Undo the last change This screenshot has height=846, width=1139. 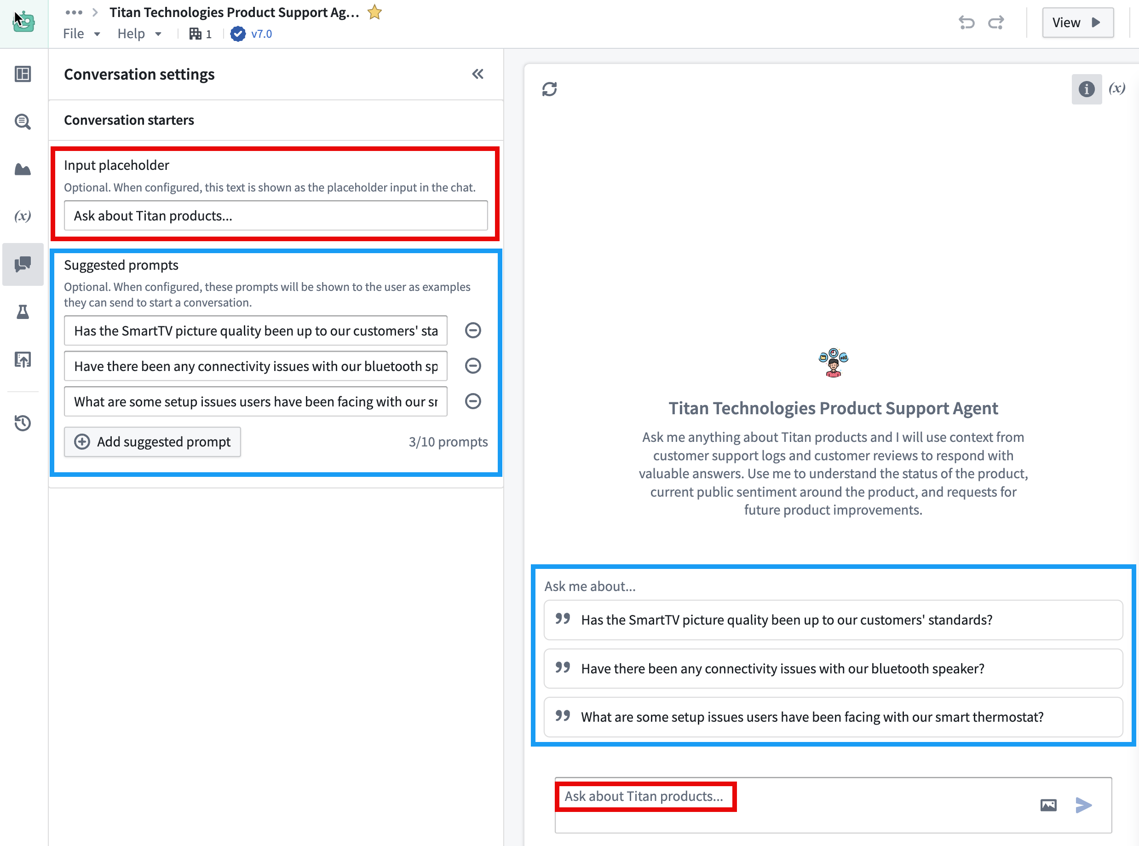pyautogui.click(x=966, y=22)
